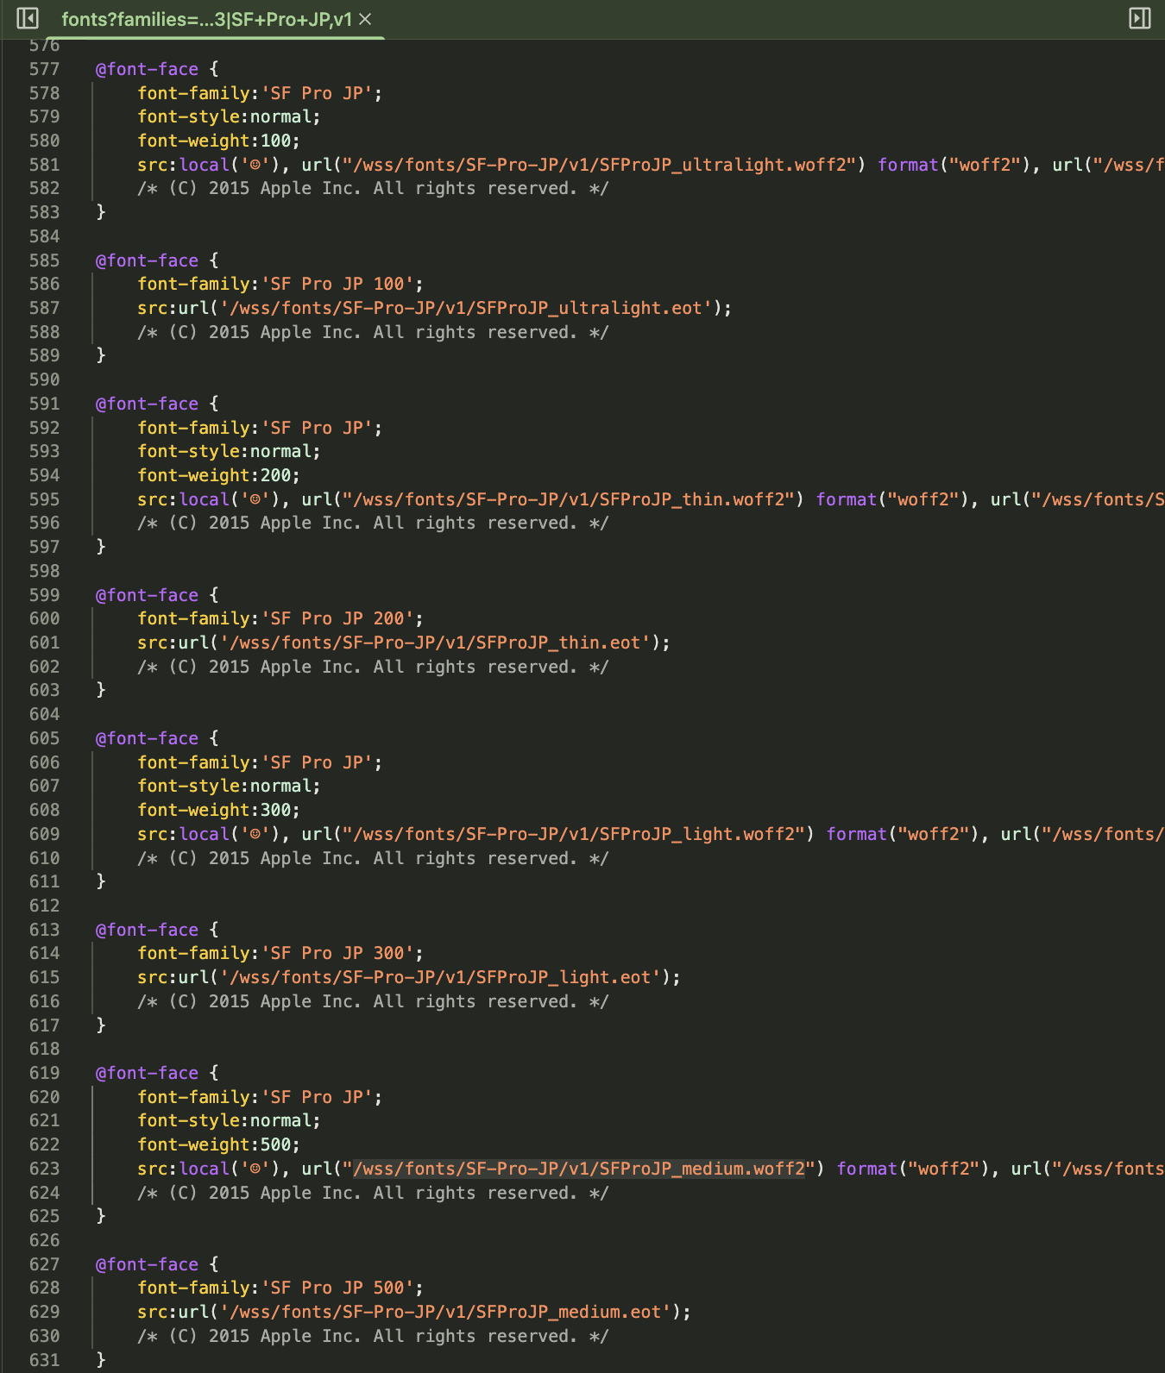This screenshot has height=1373, width=1165.
Task: Click 'font-style:normal;' on line 621
Action: [x=229, y=1120]
